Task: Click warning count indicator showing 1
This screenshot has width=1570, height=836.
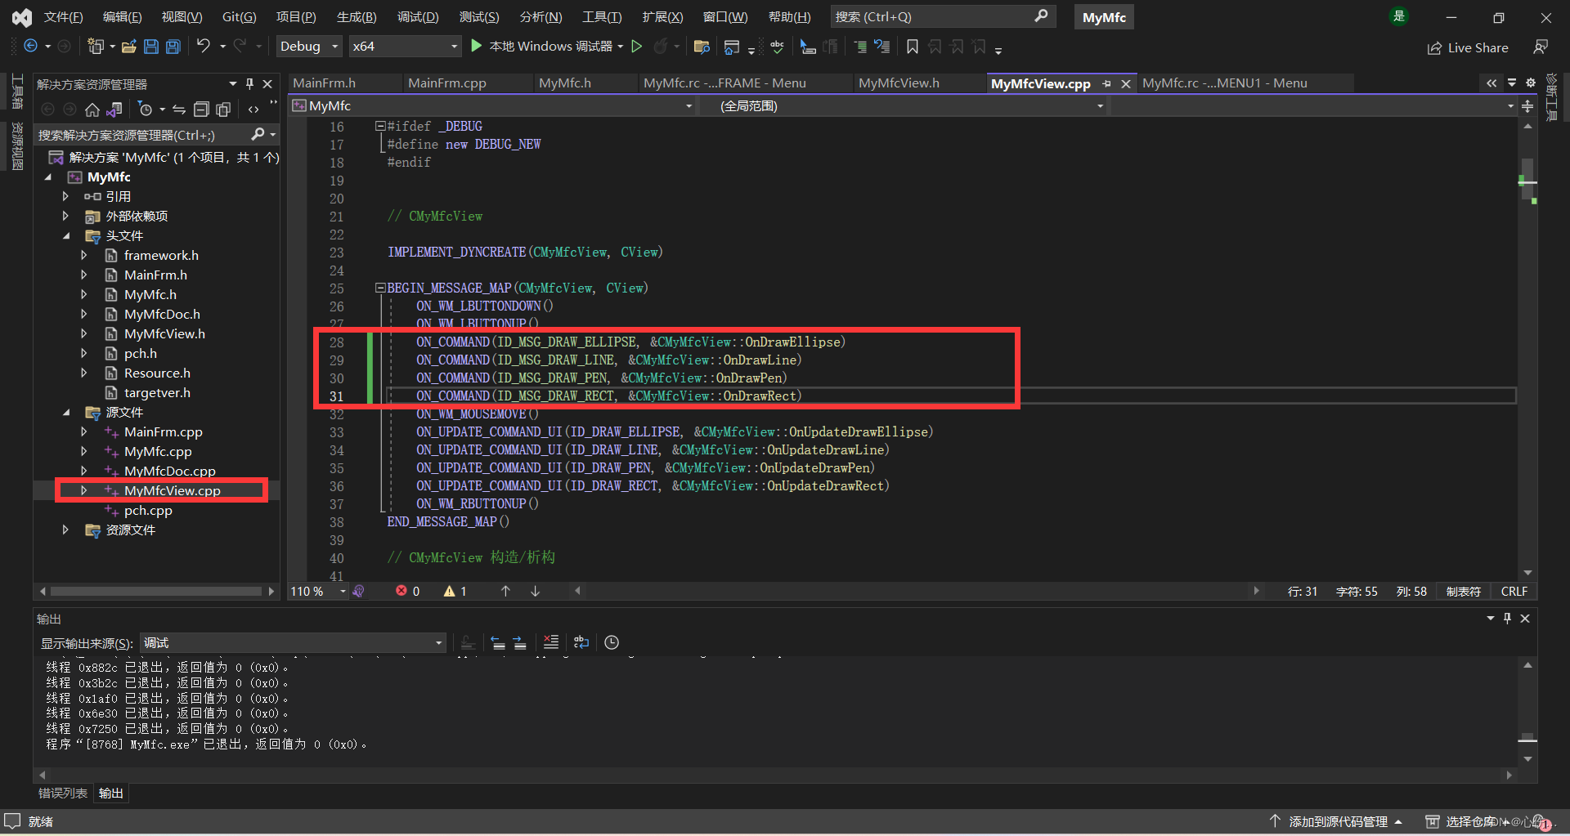Action: [455, 591]
